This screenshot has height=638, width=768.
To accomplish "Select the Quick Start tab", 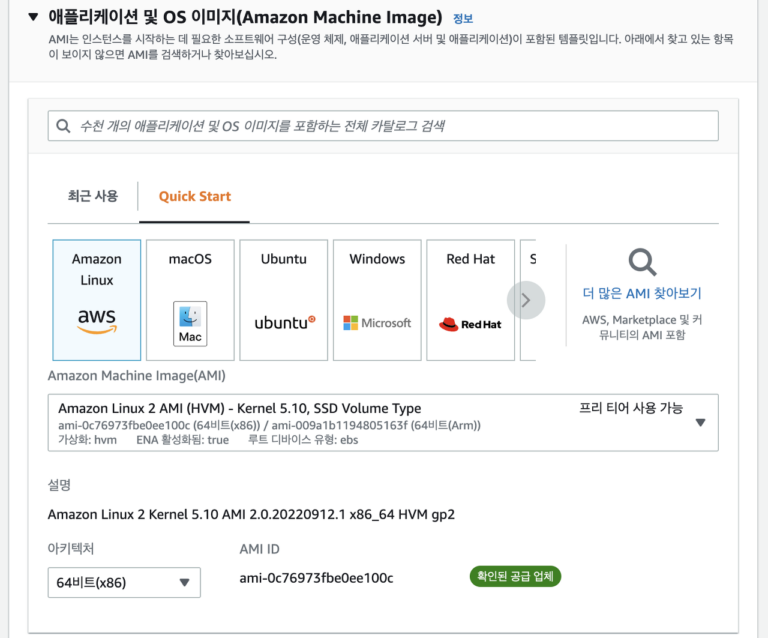I will 194,196.
